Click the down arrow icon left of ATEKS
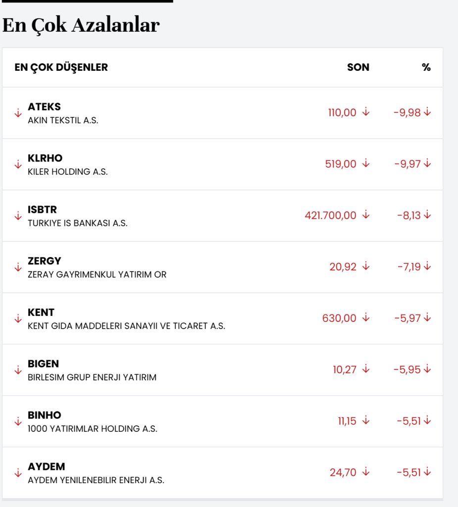The width and height of the screenshot is (458, 507). click(x=18, y=113)
